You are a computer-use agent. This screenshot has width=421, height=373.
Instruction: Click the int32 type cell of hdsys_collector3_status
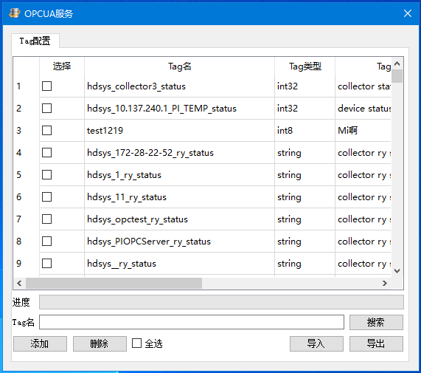(305, 86)
